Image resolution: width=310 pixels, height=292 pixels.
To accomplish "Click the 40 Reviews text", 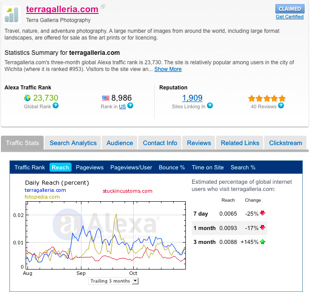I will [x=264, y=106].
